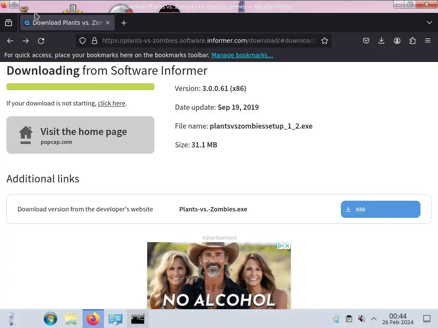Open the Firefox downloads panel
The height and width of the screenshot is (328, 438).
pyautogui.click(x=381, y=41)
